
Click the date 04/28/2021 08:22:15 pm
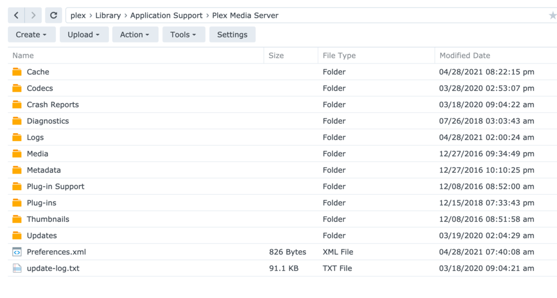(487, 72)
